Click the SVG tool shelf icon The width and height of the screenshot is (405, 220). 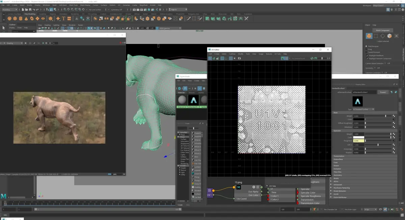pos(69,19)
